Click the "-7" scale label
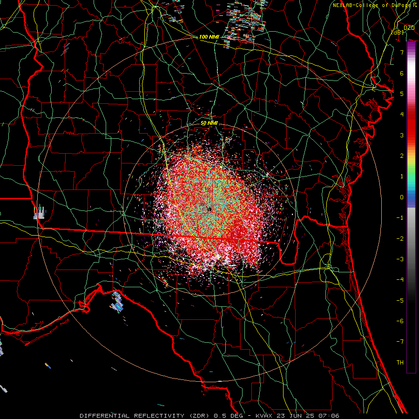Image resolution: width=419 pixels, height=419 pixels. [400, 342]
